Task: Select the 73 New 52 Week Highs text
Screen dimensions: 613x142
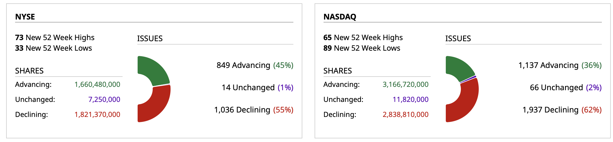Action: point(55,37)
